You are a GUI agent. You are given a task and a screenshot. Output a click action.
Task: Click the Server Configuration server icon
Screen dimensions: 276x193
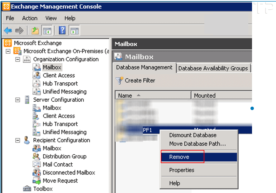tap(27, 99)
